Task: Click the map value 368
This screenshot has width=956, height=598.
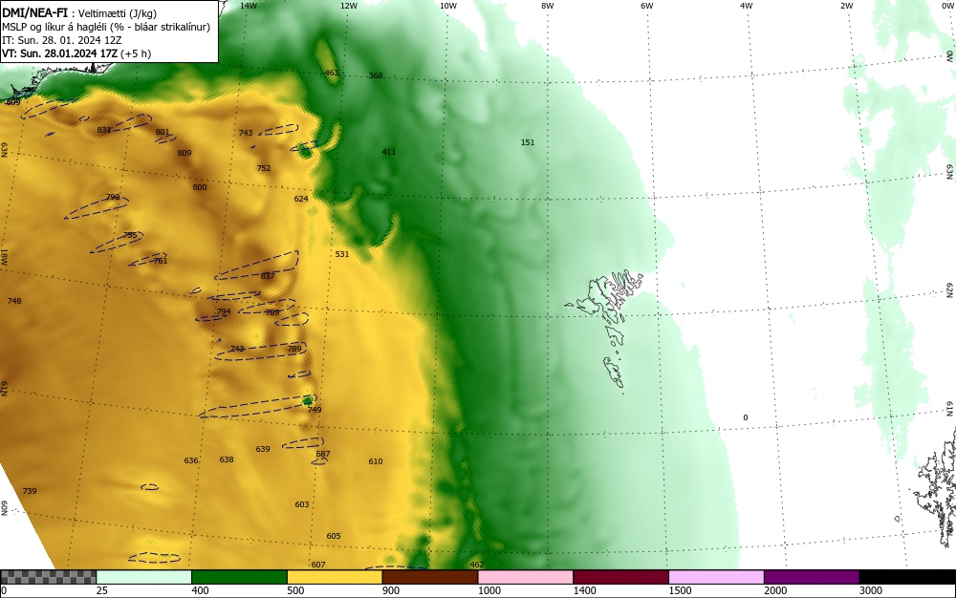Action: pos(376,75)
